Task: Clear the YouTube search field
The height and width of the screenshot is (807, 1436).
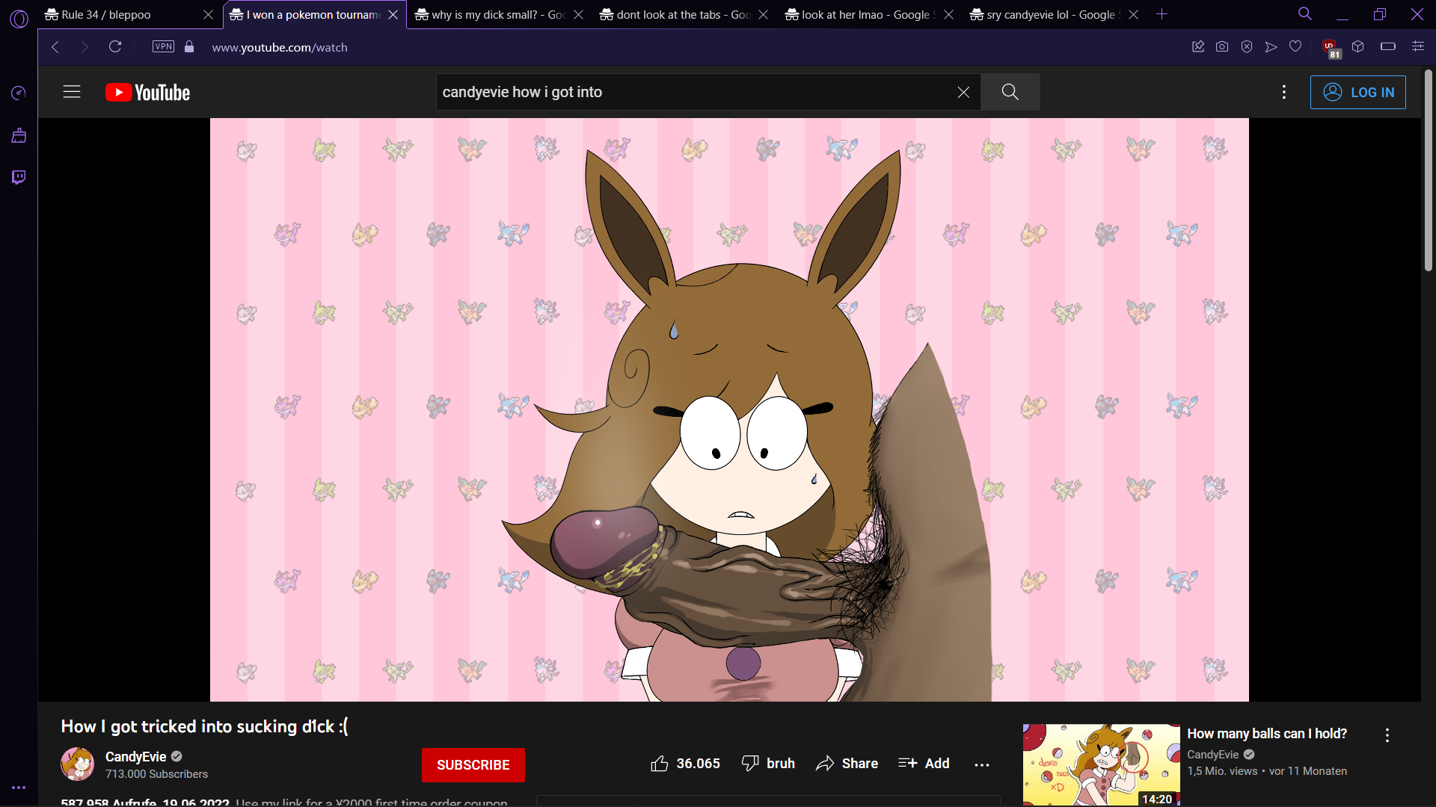Action: [x=963, y=92]
